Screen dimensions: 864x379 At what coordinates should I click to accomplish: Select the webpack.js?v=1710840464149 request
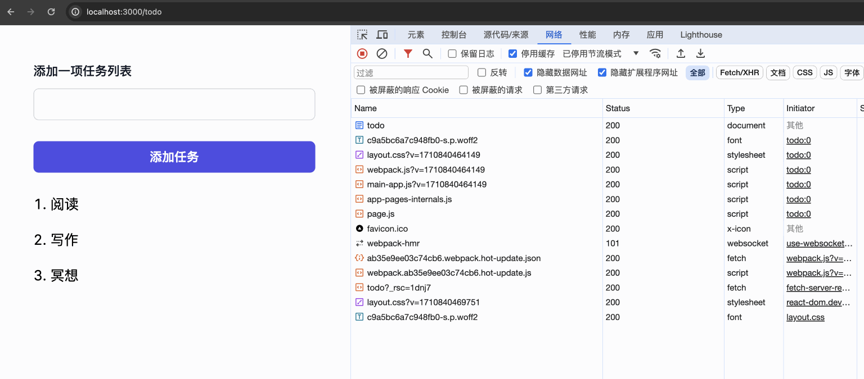pos(426,170)
